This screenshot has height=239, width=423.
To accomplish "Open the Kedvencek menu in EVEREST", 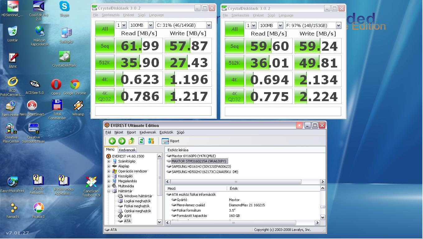I will click(x=148, y=132).
